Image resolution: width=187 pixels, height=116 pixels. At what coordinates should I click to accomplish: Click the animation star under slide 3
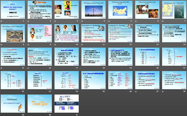pyautogui.click(x=55, y=21)
